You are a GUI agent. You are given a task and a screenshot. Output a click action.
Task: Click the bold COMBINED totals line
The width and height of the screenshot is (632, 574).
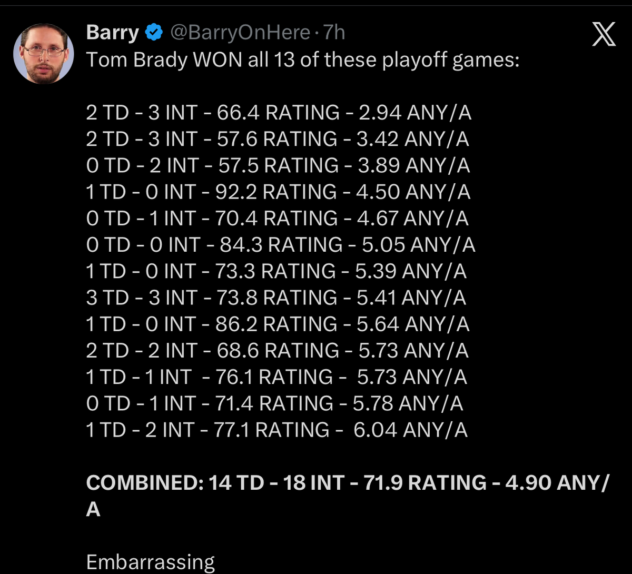346,483
